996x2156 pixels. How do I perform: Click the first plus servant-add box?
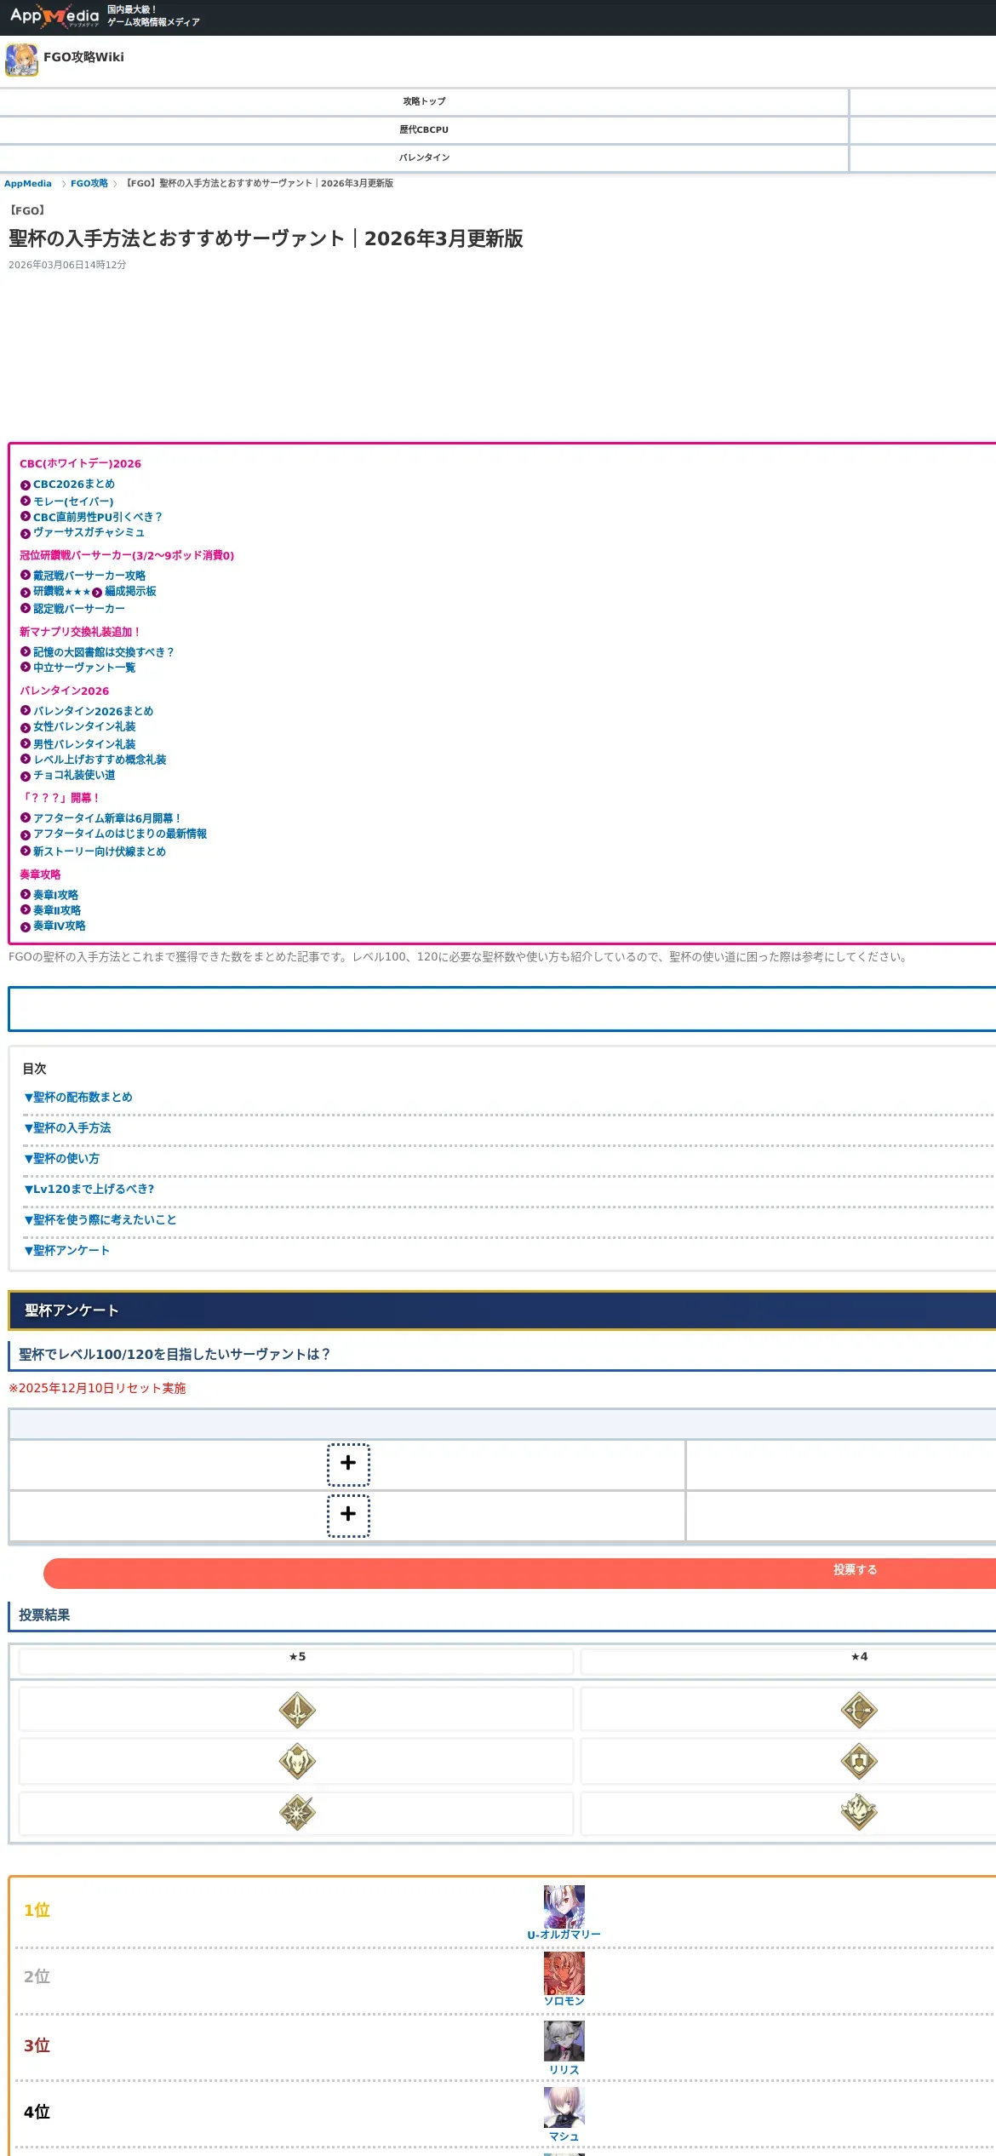coord(348,1465)
